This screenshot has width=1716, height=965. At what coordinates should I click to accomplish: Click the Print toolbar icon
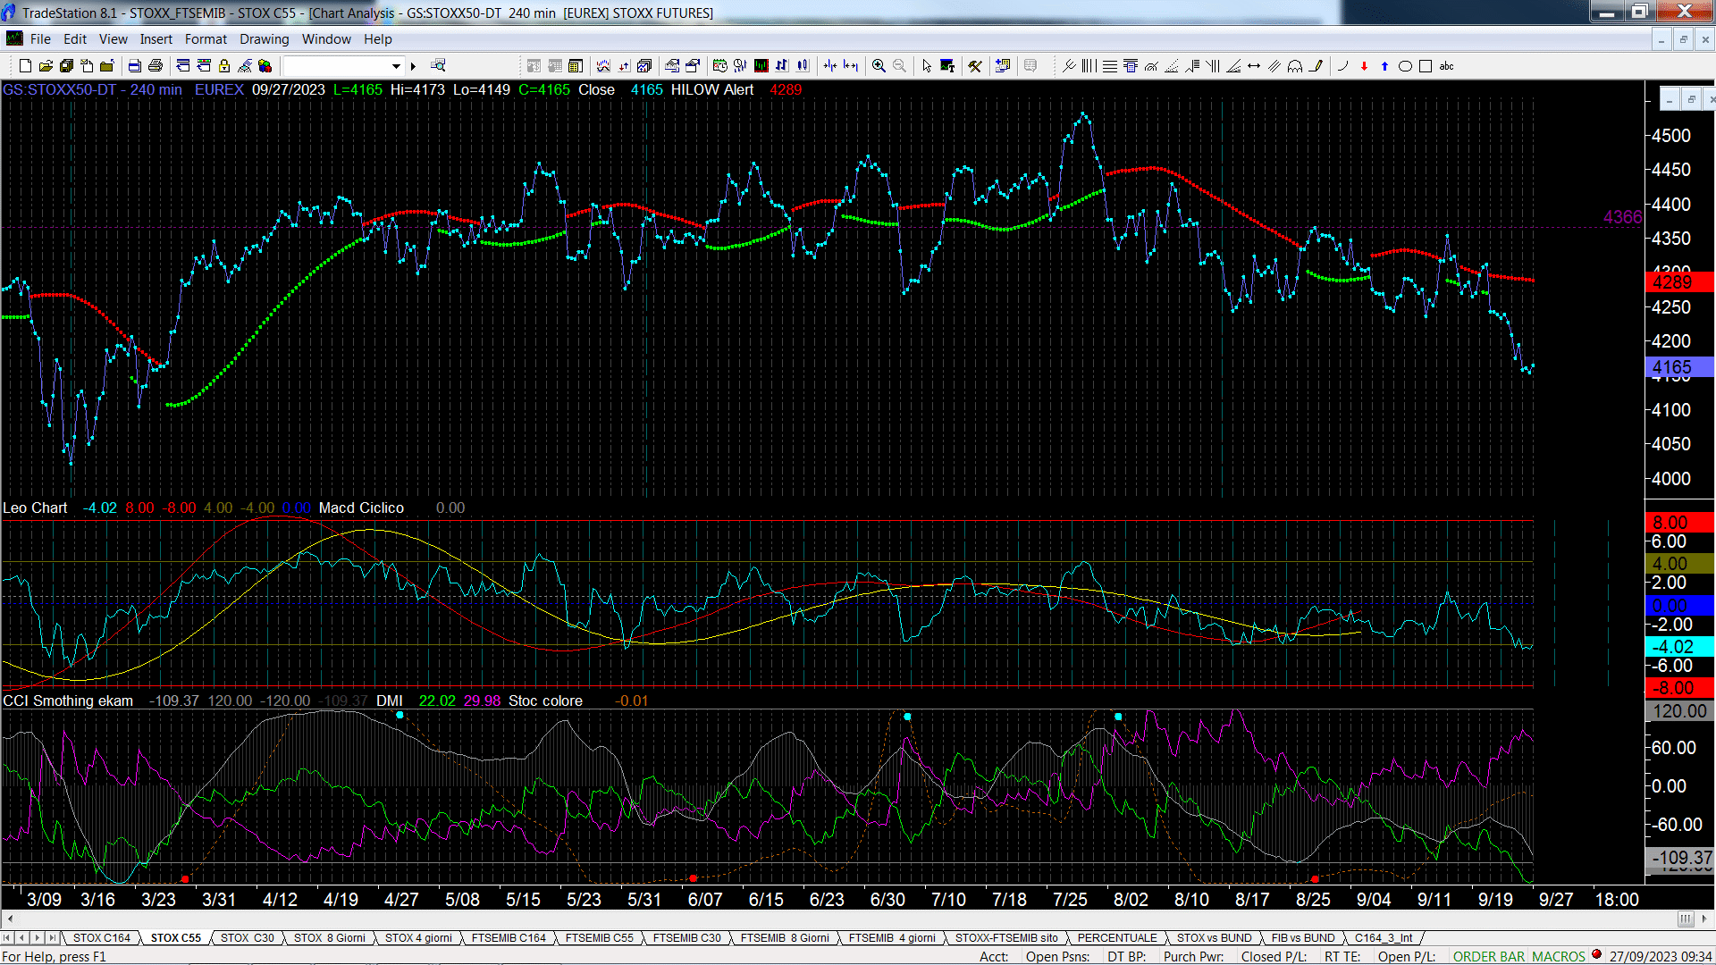(156, 66)
